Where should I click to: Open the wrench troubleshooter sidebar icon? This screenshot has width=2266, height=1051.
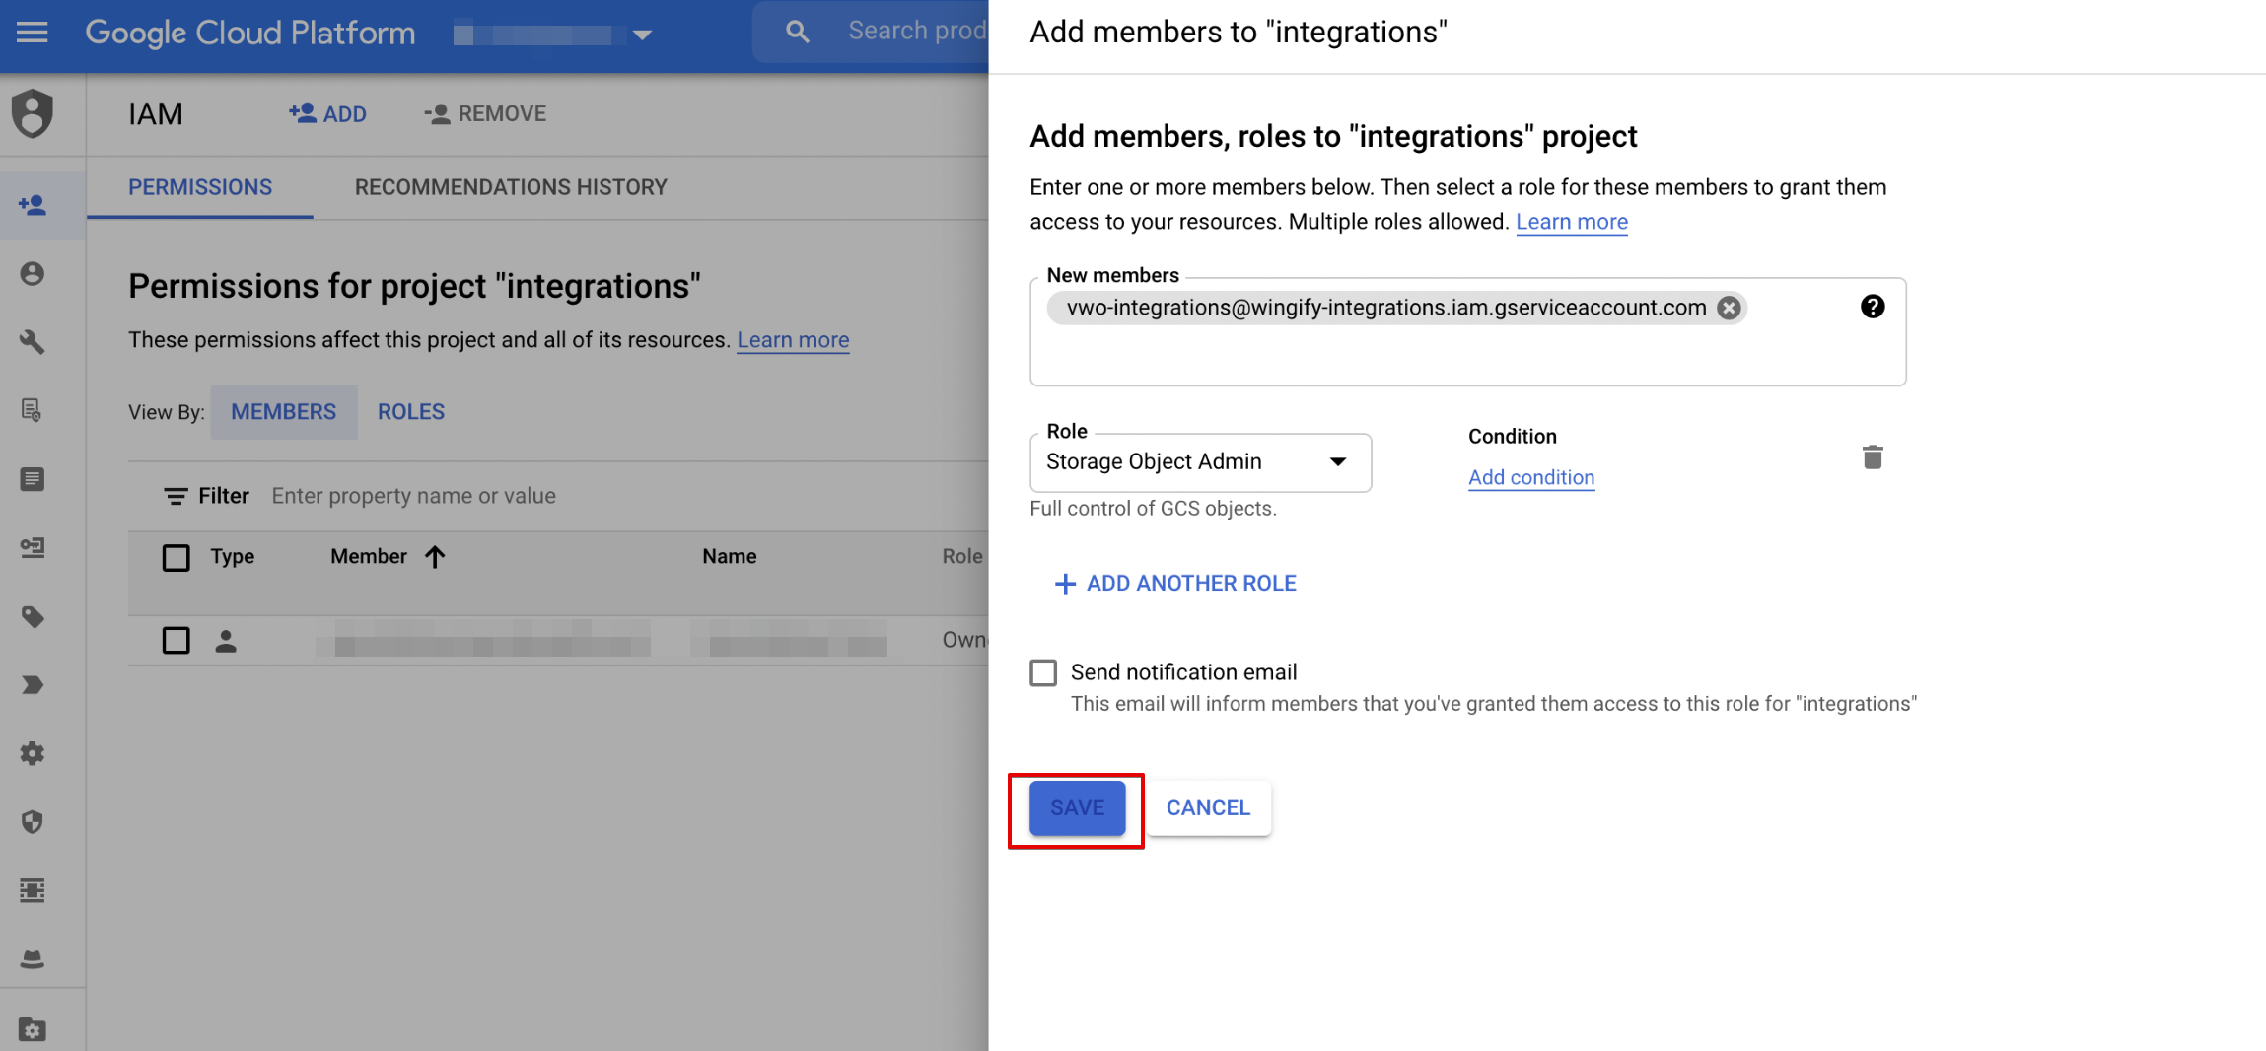33,342
